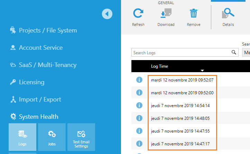Download the selected logs
This screenshot has width=250, height=154.
pos(166,17)
